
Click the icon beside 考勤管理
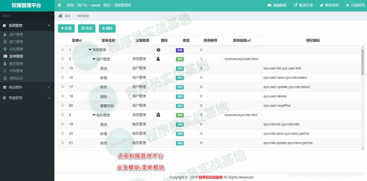tap(4, 98)
